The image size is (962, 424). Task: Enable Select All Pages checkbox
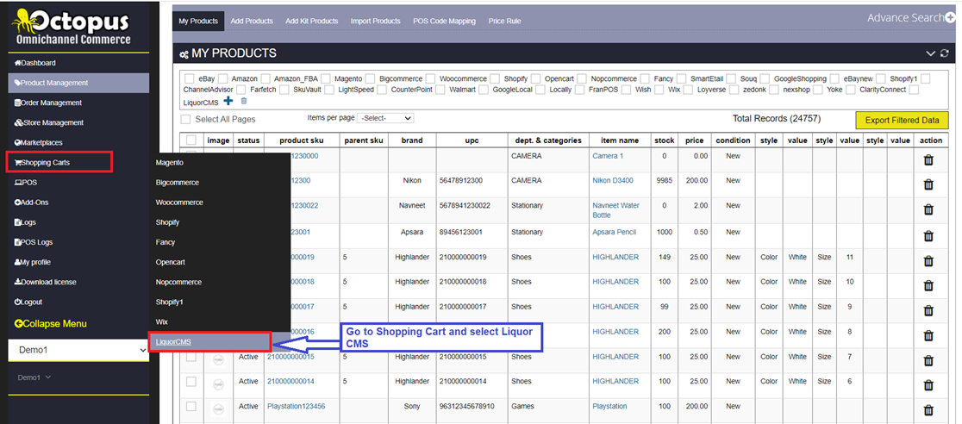click(185, 119)
